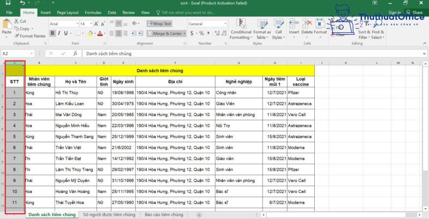Switch to the Data tab
This screenshot has height=219, width=429.
point(112,12)
